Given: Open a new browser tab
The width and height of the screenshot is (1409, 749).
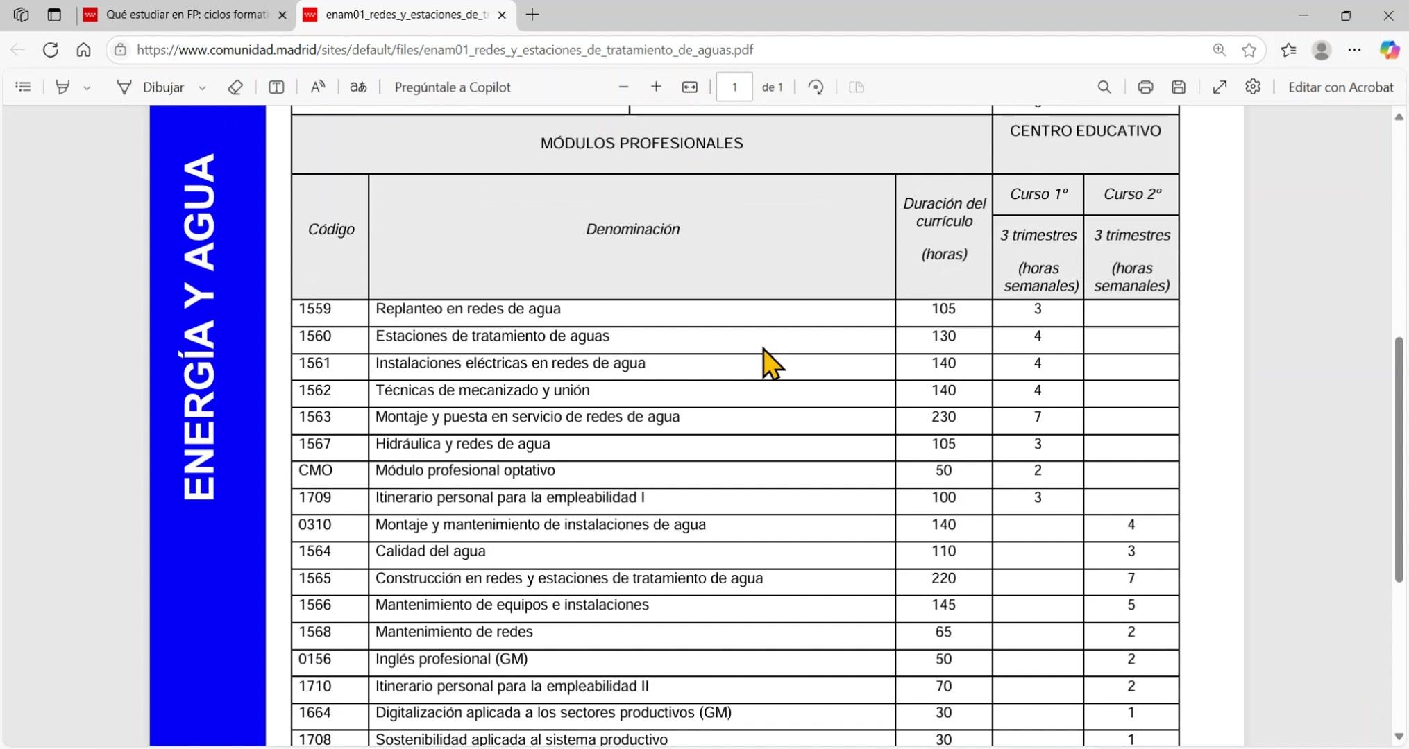Looking at the screenshot, I should click(532, 15).
